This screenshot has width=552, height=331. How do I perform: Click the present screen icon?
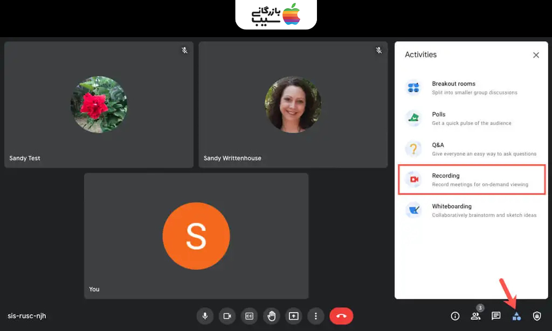coord(294,316)
